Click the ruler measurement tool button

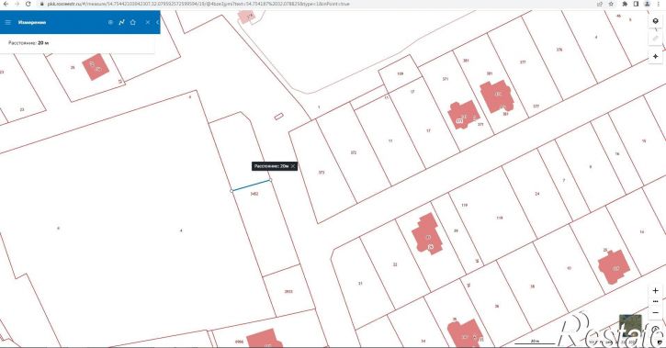tap(655, 39)
